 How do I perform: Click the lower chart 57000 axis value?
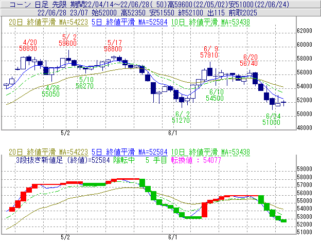tap(305, 185)
